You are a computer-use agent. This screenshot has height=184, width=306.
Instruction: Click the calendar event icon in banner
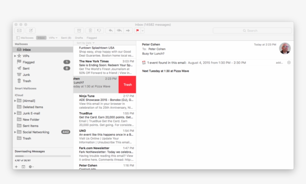click(144, 63)
